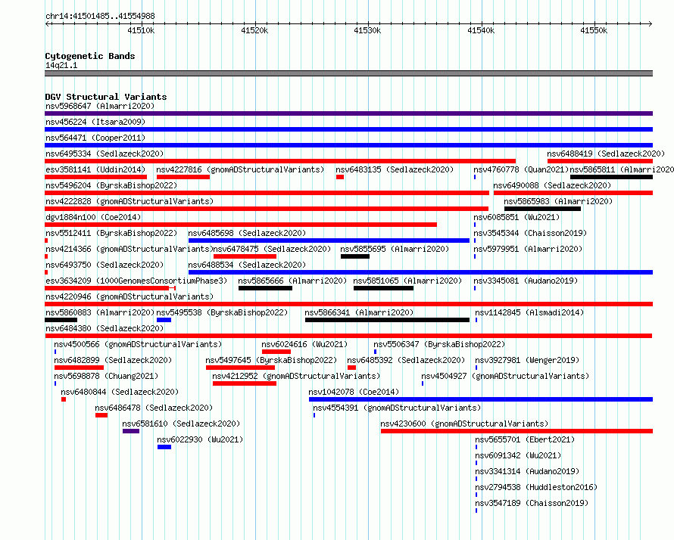674x540 pixels.
Task: Select nsv3547189 (Chaisson2019) label
Action: [x=532, y=503]
